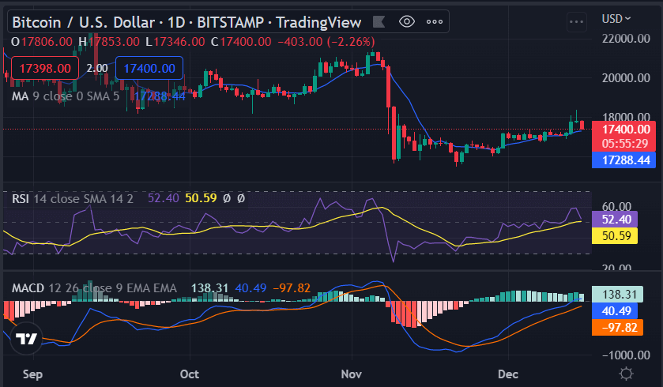
Task: Select the RSI 14 close indicator legend
Action: pos(72,198)
